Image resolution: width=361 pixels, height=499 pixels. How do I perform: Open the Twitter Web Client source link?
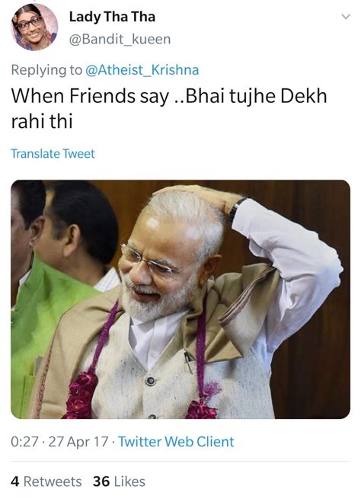point(176,442)
